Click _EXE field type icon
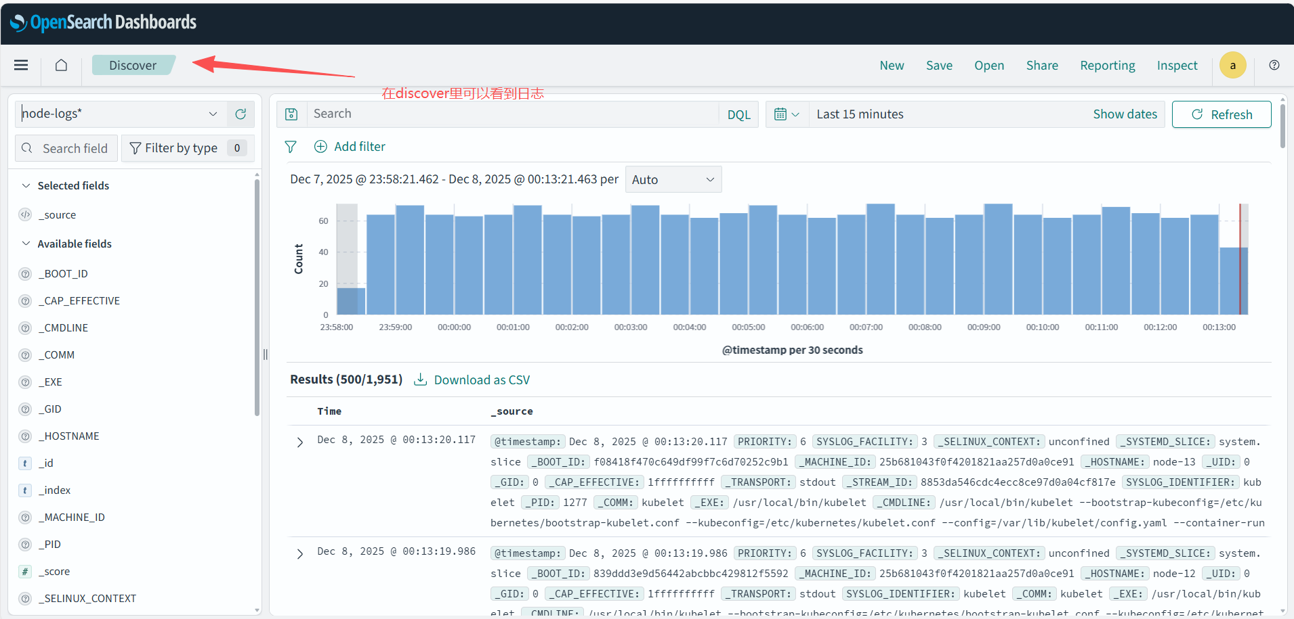 25,382
